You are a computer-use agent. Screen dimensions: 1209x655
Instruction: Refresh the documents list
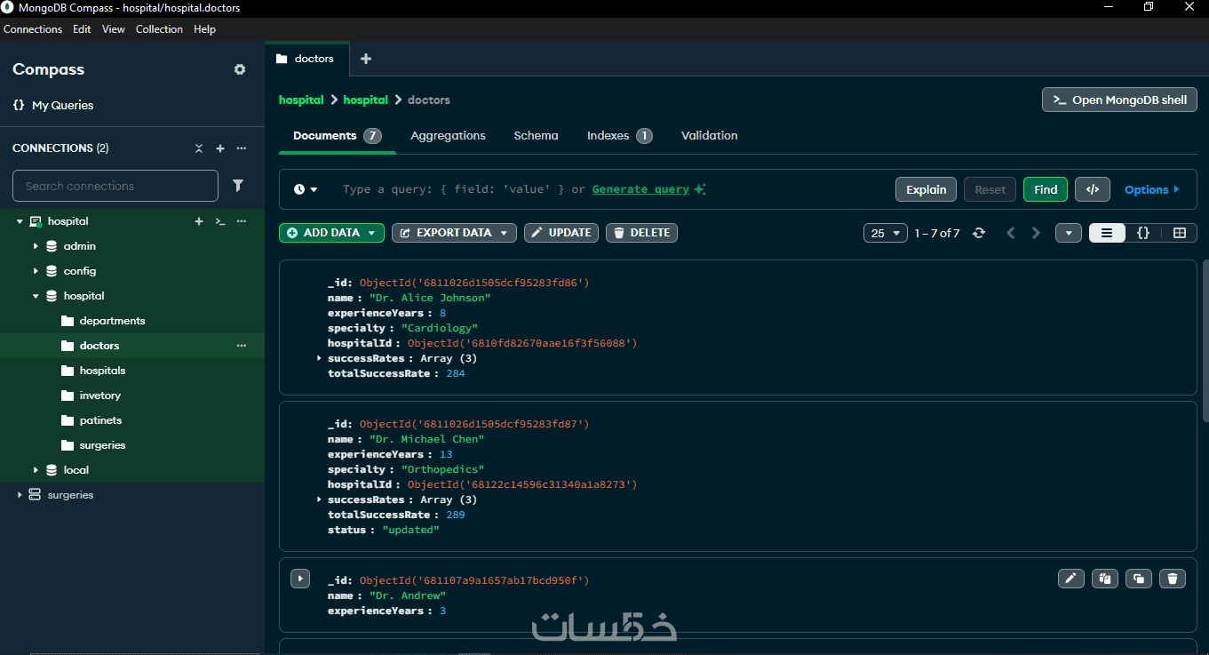[979, 233]
